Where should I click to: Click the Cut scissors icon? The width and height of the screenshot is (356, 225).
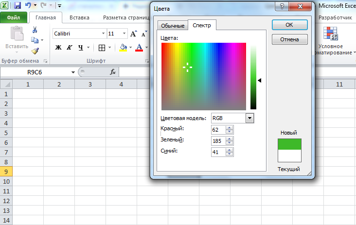pyautogui.click(x=35, y=30)
